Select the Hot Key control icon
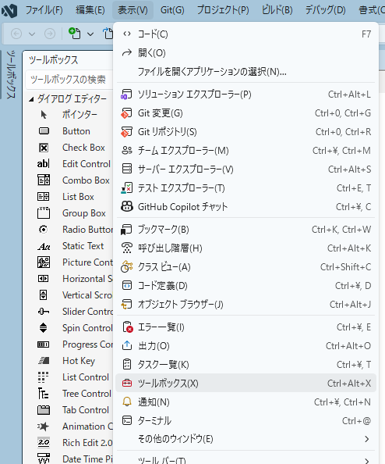 44,361
